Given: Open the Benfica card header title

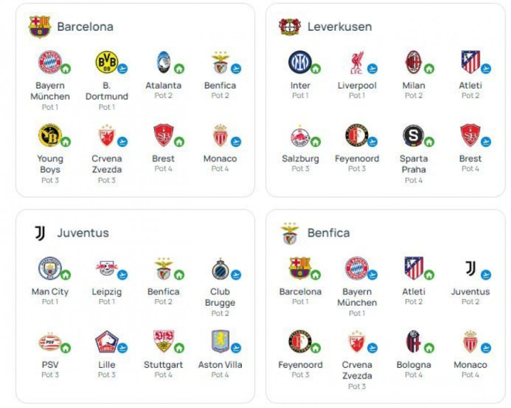Looking at the screenshot, I should [328, 233].
